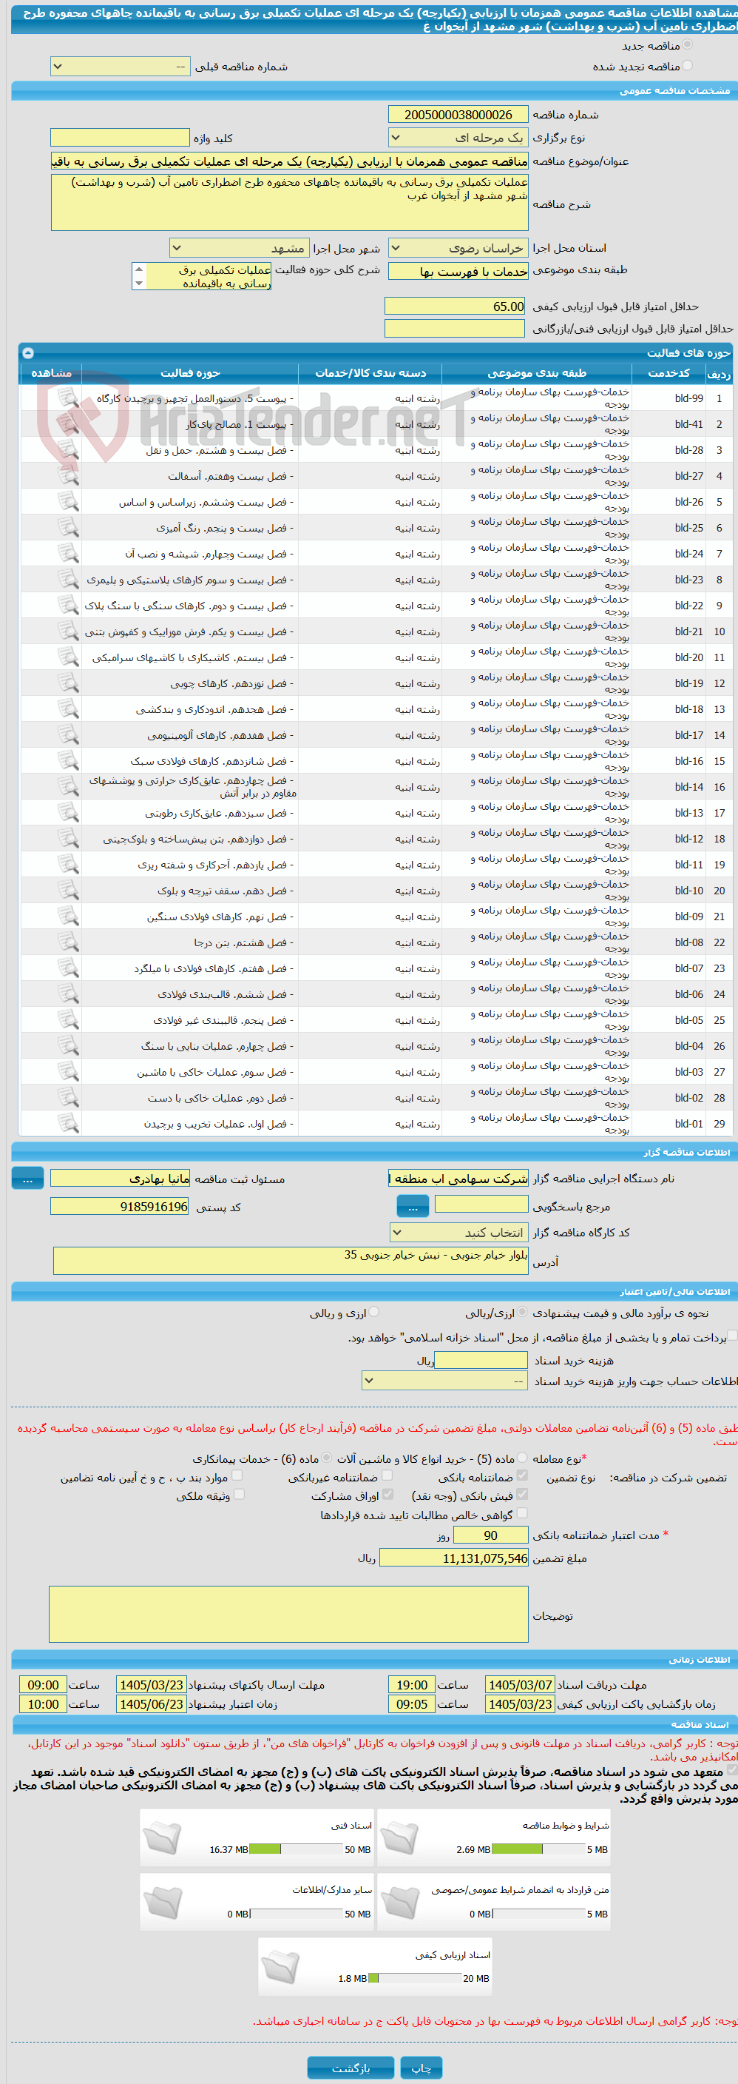Click the توضیحات text area
Image resolution: width=738 pixels, height=2084 pixels.
(288, 1615)
